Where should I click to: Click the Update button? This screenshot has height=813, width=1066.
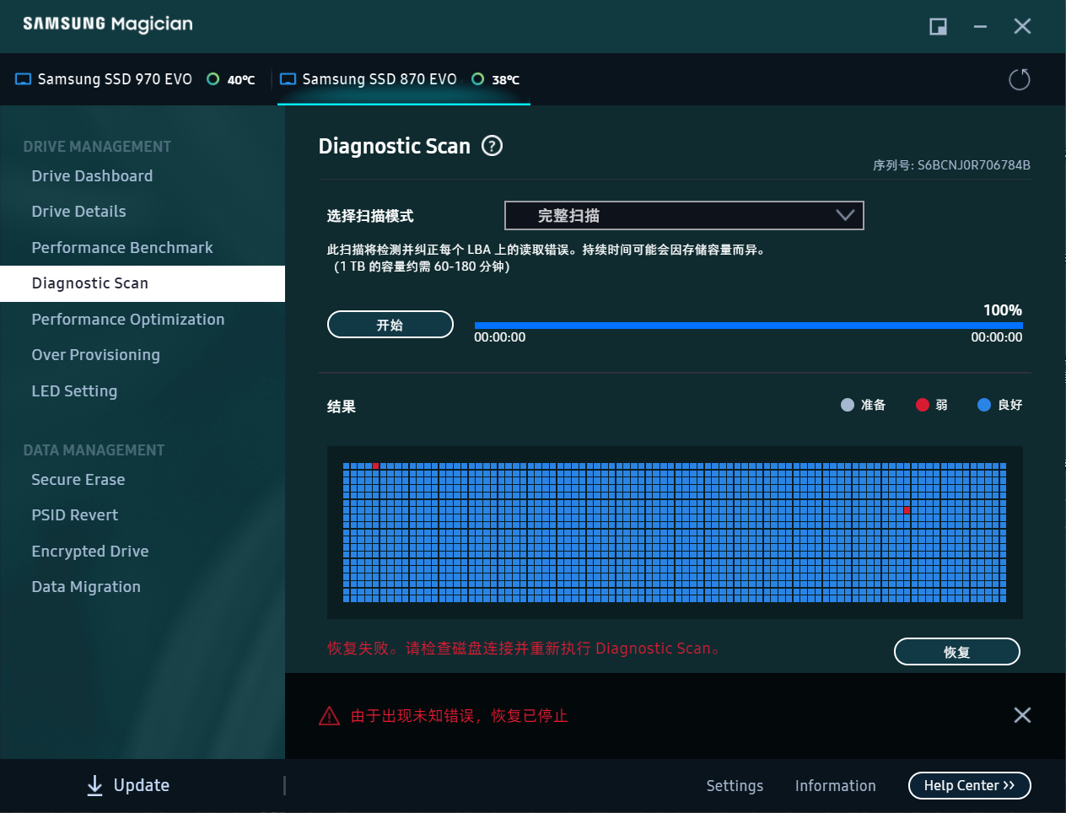pos(128,785)
